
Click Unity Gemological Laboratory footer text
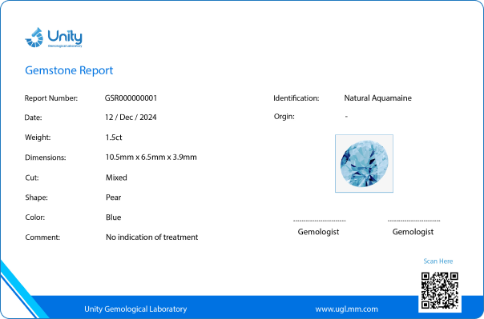click(x=135, y=309)
